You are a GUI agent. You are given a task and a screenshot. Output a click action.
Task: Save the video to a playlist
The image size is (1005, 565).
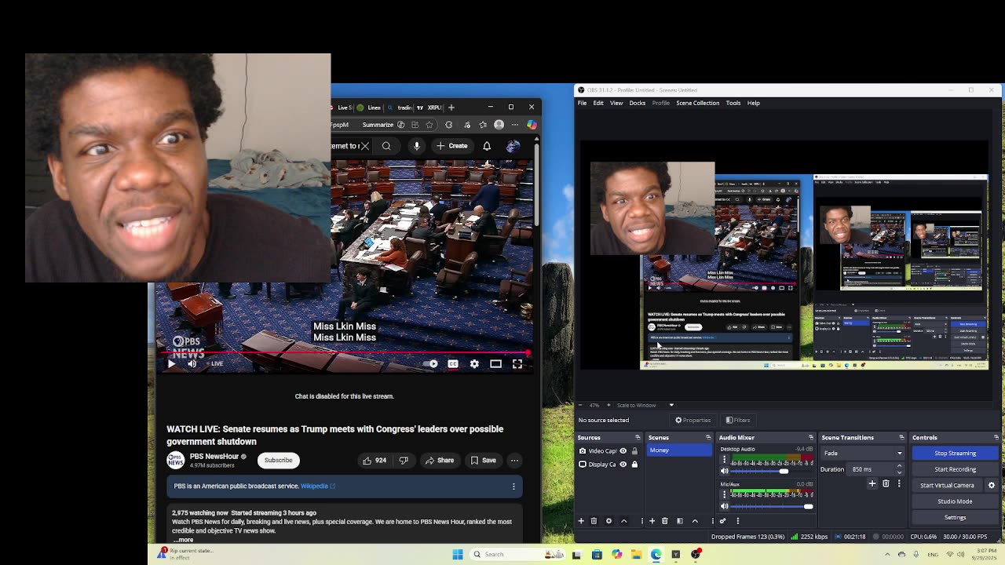point(484,461)
